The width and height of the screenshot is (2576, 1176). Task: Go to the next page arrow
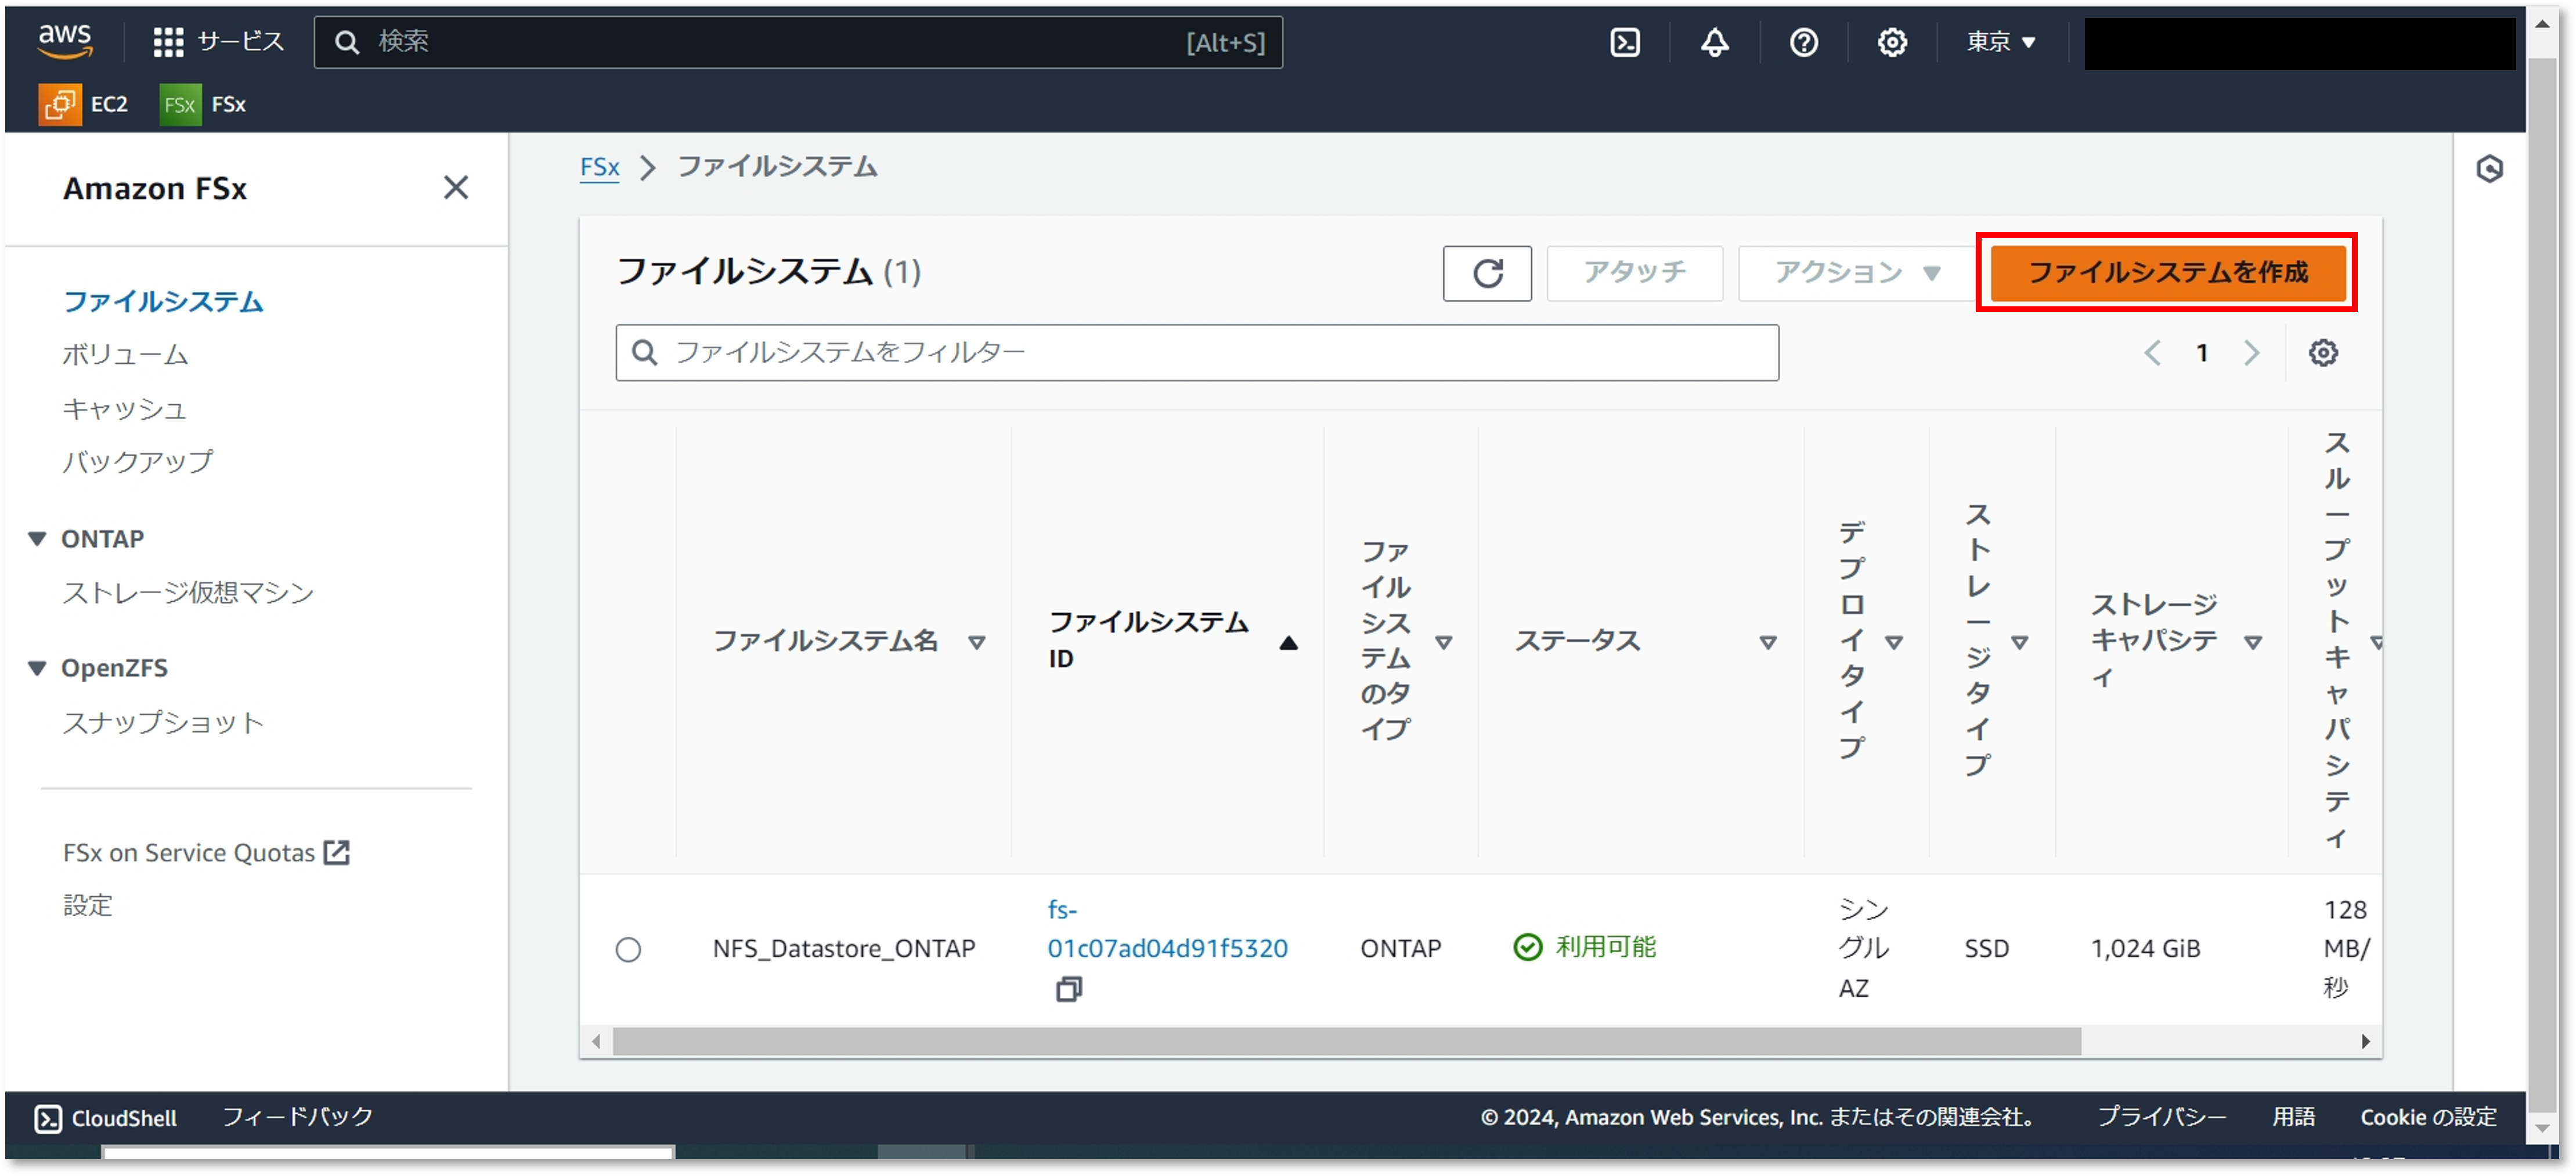point(2251,353)
